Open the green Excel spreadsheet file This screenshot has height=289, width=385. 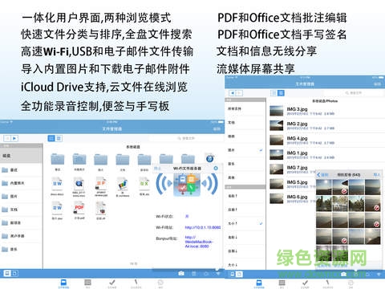point(144,185)
